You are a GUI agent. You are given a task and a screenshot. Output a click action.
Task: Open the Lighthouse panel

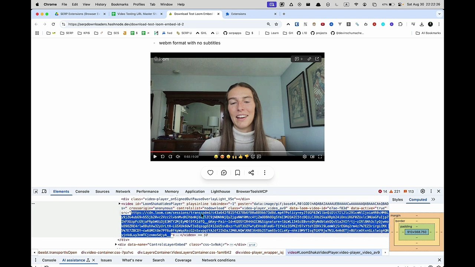[220, 191]
